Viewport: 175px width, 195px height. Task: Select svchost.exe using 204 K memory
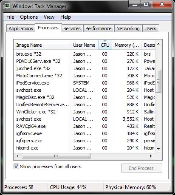point(85,90)
